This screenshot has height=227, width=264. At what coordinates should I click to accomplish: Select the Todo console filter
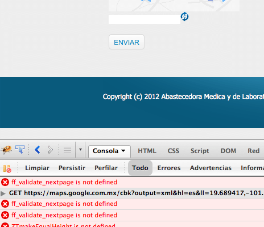(x=140, y=168)
